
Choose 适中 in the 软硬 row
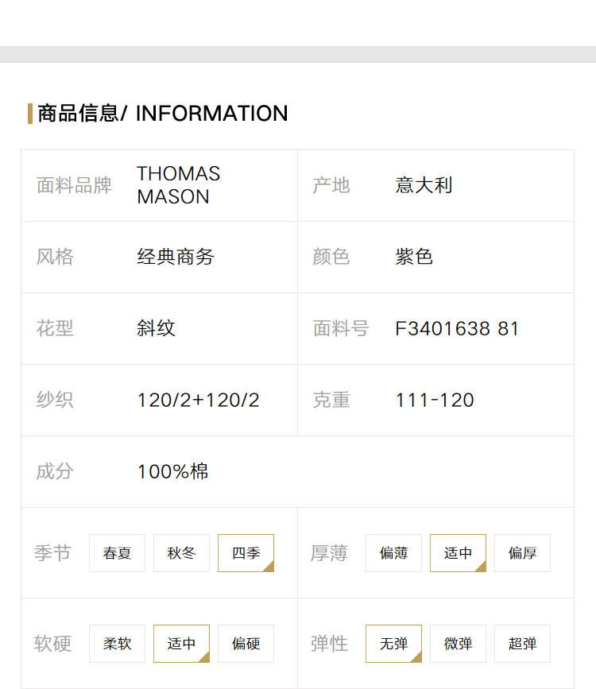tap(181, 643)
